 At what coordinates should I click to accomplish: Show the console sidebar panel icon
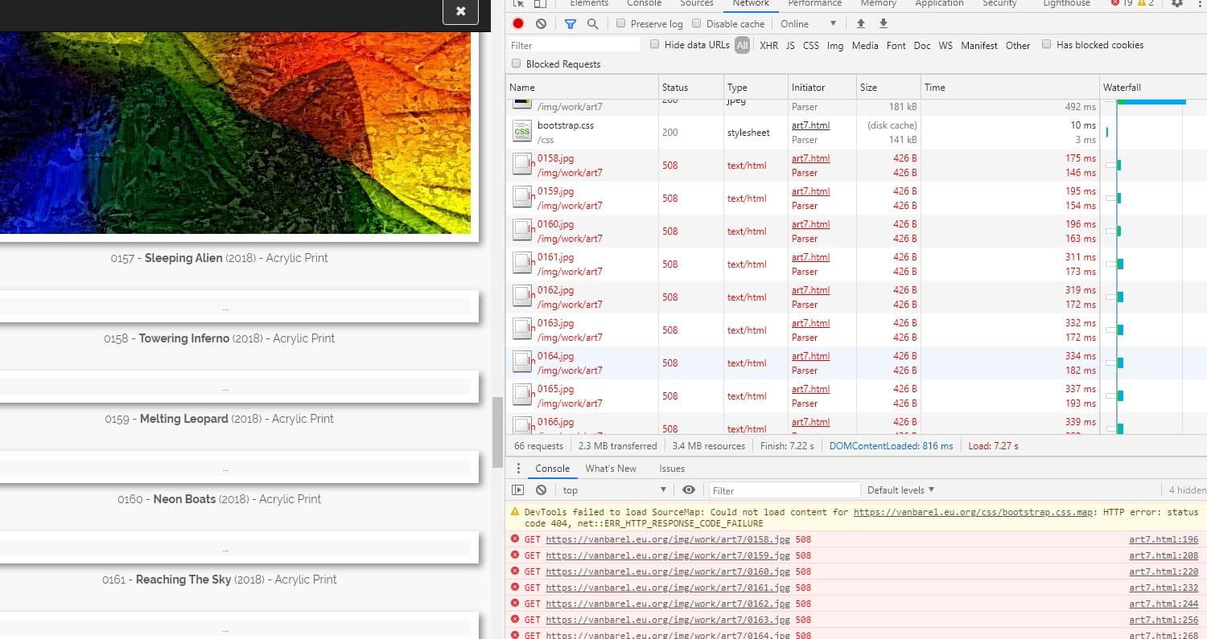click(x=518, y=490)
